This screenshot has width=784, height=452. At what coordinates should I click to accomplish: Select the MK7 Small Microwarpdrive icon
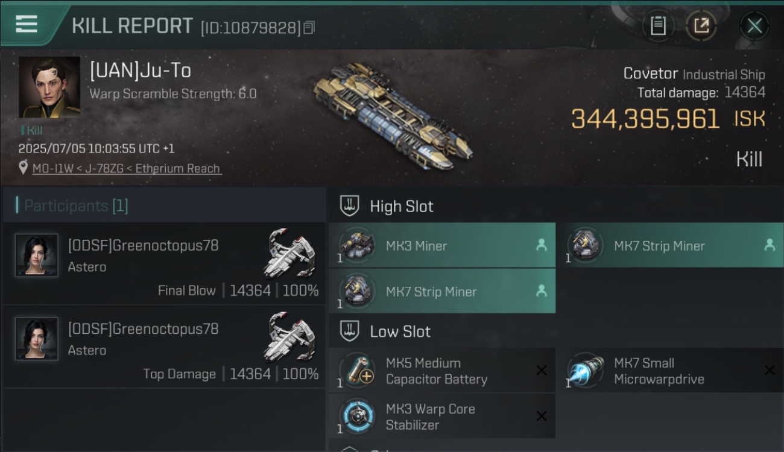pos(585,370)
